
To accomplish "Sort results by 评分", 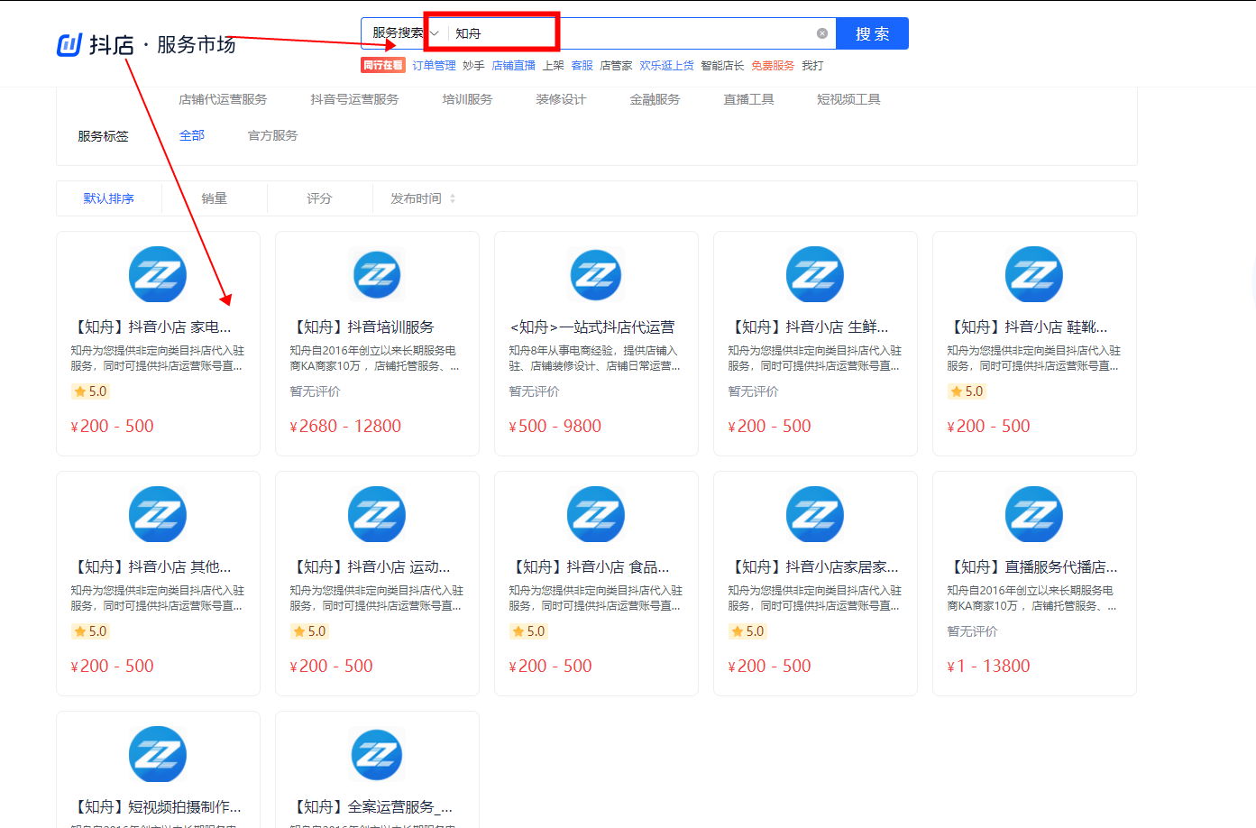I will (x=319, y=198).
